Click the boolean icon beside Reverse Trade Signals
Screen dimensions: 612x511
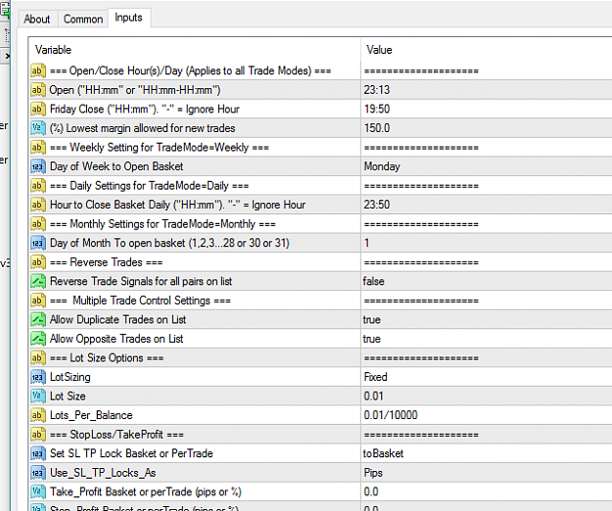(x=38, y=281)
